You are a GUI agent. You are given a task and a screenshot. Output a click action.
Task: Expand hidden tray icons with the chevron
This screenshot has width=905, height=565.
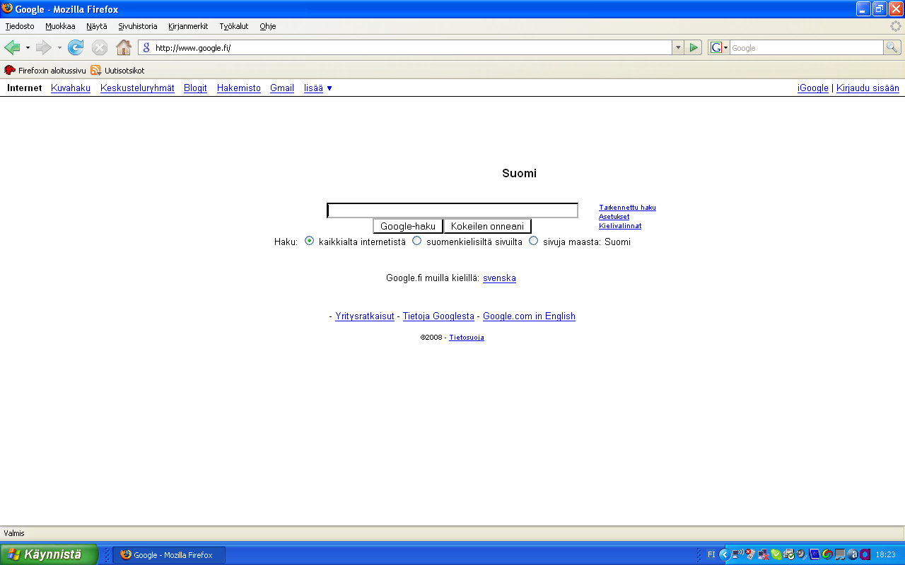[x=725, y=554]
